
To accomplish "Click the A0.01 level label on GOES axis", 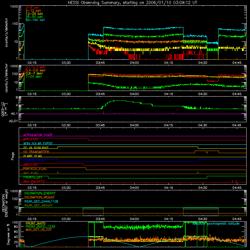I will pos(13,121).
